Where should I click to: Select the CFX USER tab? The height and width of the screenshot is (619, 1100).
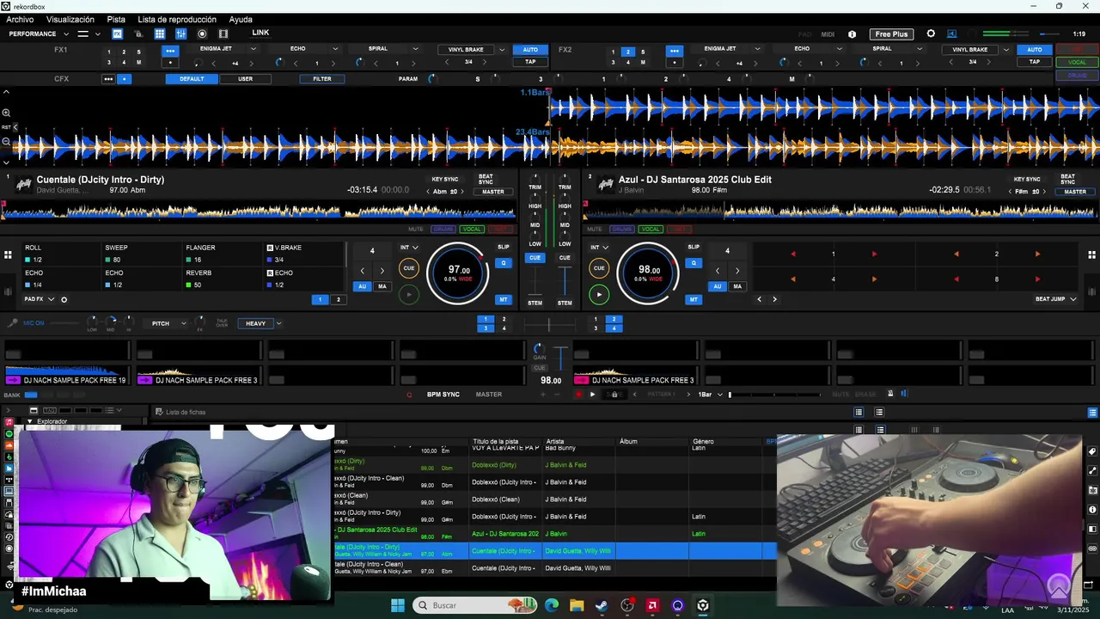(245, 79)
